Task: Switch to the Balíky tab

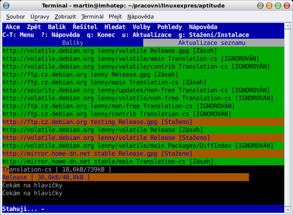Action: point(73,43)
